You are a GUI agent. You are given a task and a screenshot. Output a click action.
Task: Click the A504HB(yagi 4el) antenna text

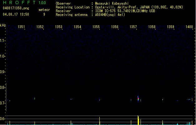110,15
